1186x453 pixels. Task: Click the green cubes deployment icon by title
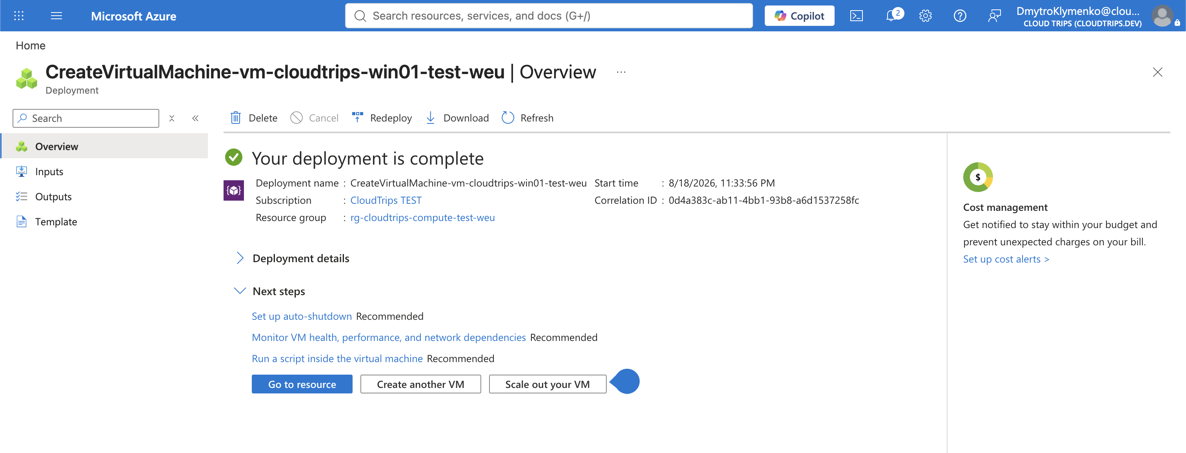[x=26, y=79]
